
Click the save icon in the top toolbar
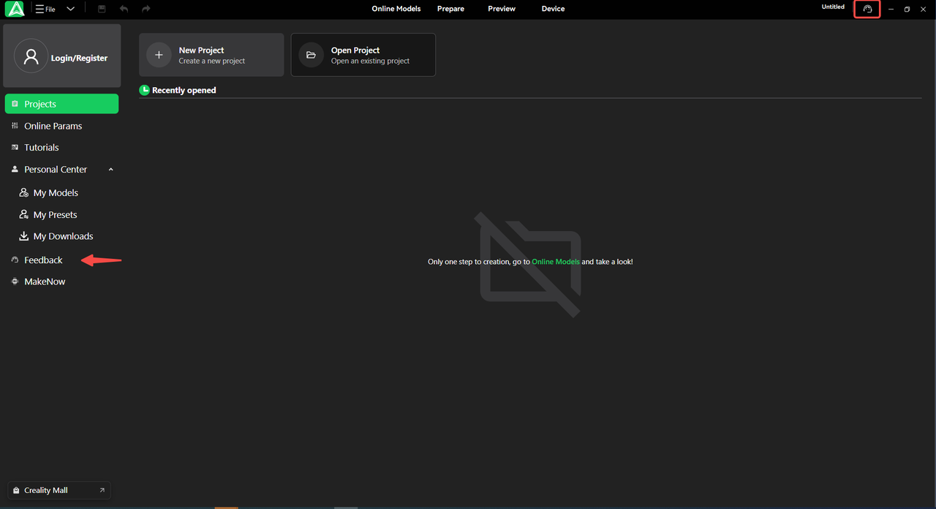coord(102,9)
